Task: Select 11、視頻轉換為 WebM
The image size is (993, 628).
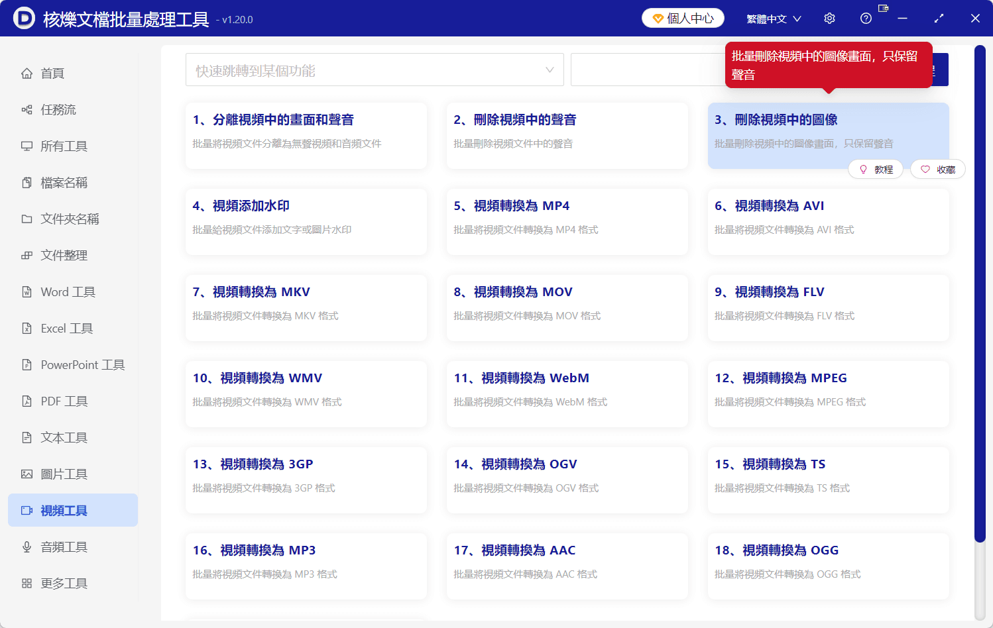Action: pyautogui.click(x=567, y=394)
